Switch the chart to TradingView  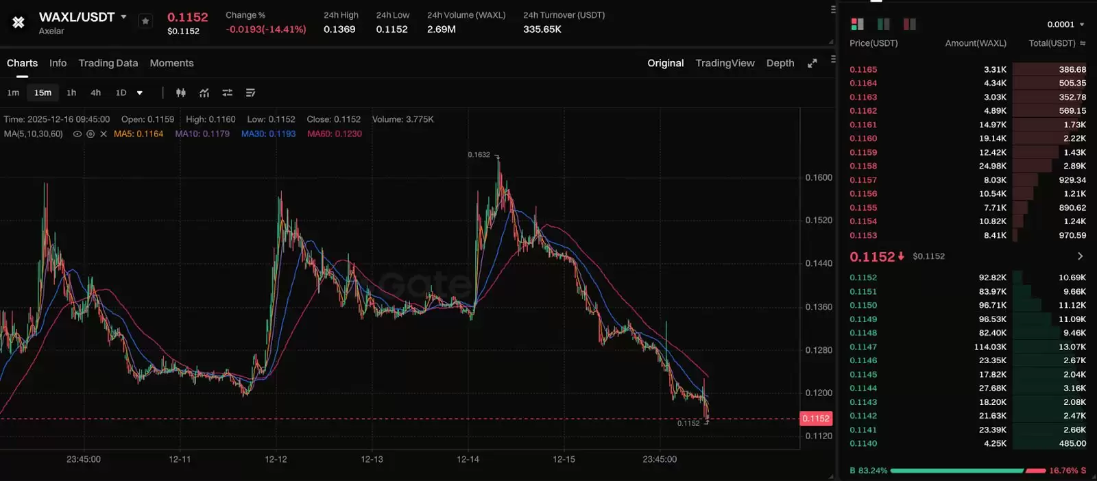(x=725, y=63)
